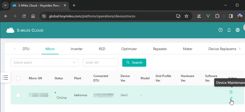Click the help question mark icon
The height and width of the screenshot is (112, 245).
pyautogui.click(x=220, y=30)
